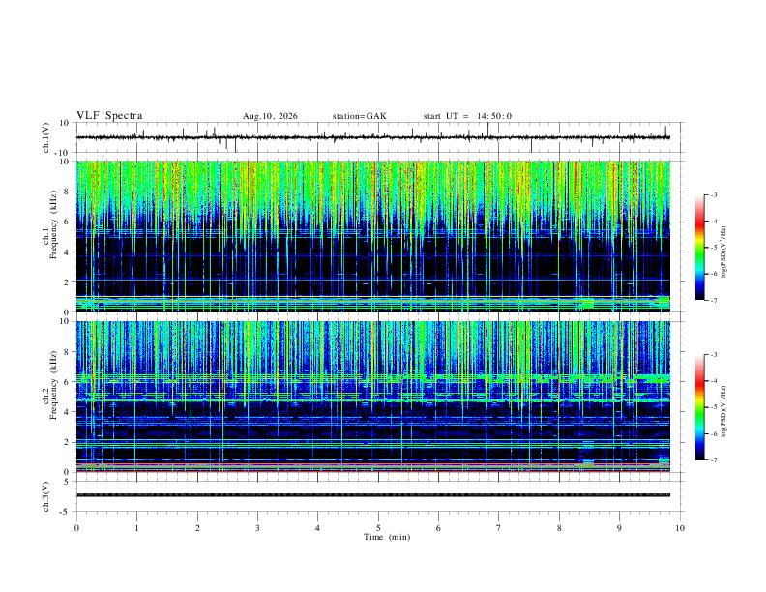Click the ch.2 Frequency (kHz) axis label
Viewport: 766px width, 592px height.
point(49,397)
